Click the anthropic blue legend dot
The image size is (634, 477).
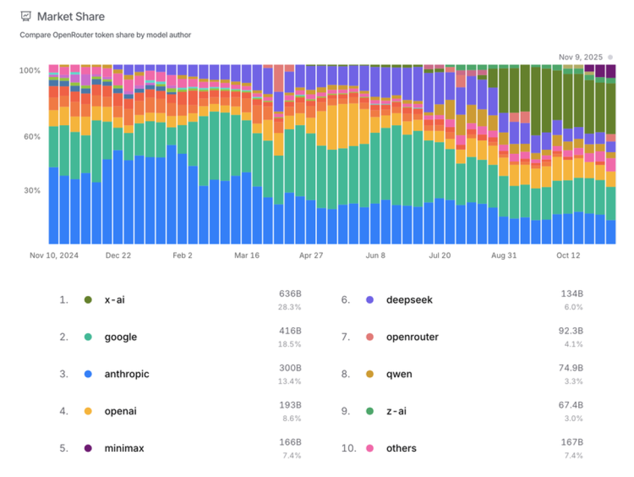click(87, 374)
